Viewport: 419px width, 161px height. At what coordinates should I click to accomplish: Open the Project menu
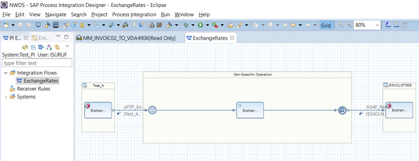[x=99, y=14]
